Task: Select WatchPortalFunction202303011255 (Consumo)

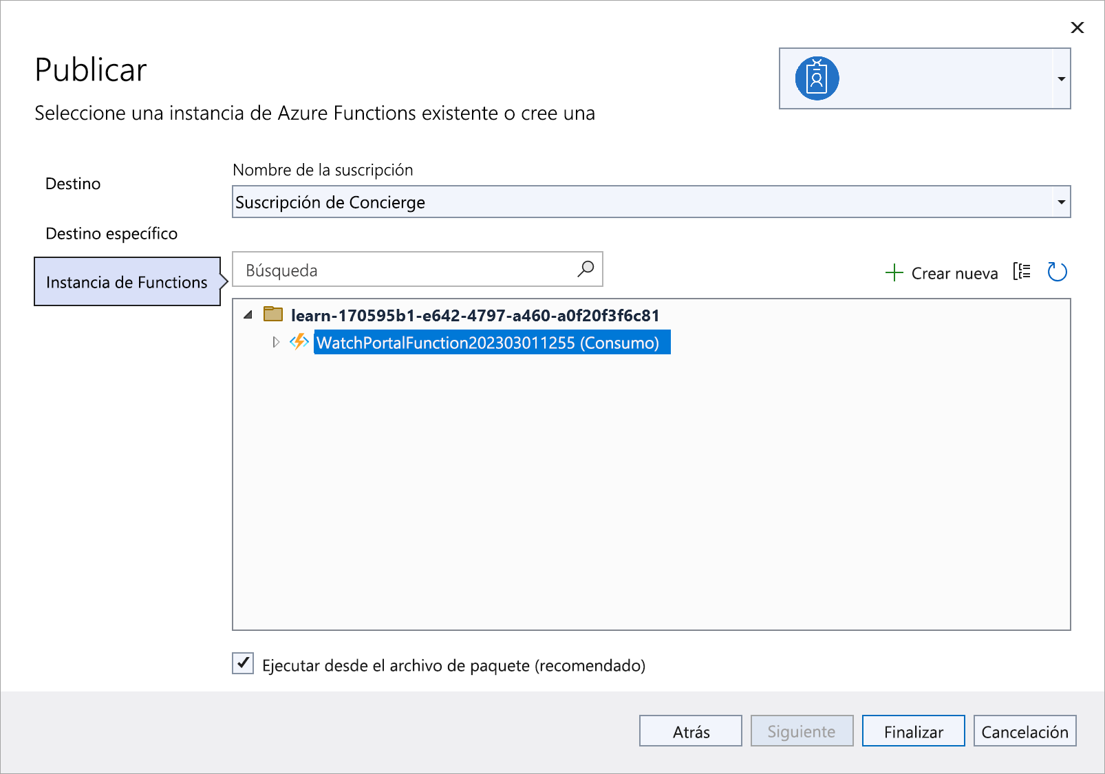Action: coord(492,343)
